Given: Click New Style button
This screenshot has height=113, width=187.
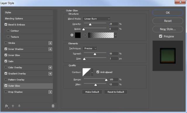Looking at the screenshot, I should click(167, 29).
